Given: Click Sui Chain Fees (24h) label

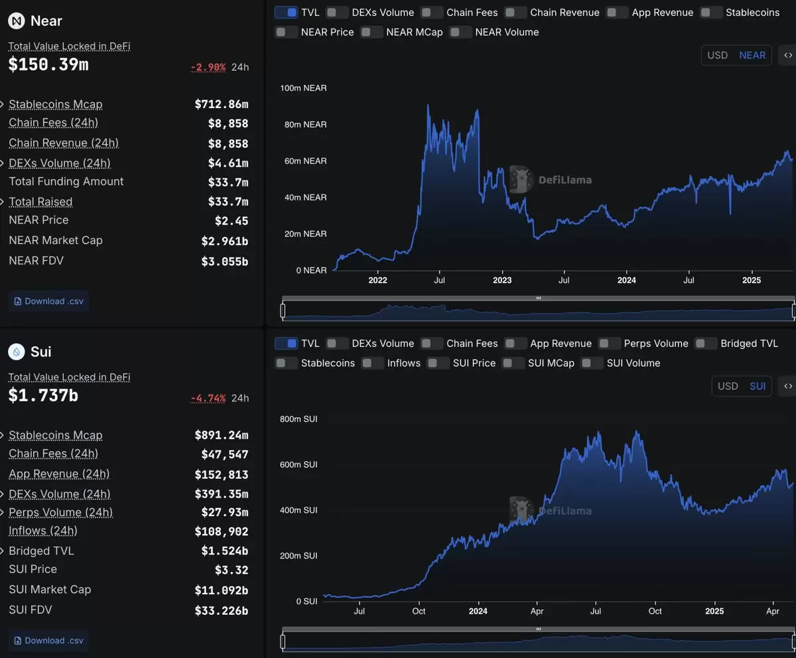Looking at the screenshot, I should (53, 454).
